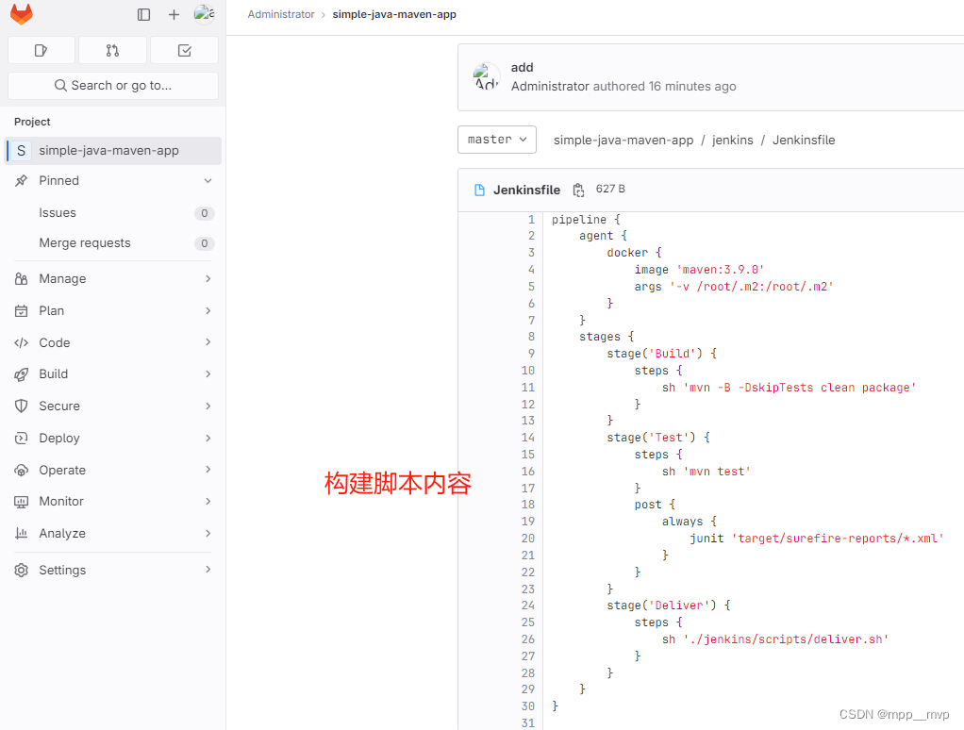
Task: Click the Pinned pin icon
Action: 22,181
